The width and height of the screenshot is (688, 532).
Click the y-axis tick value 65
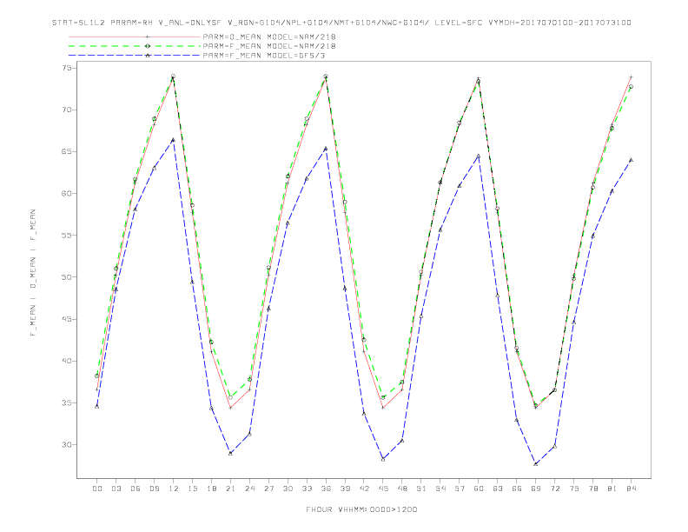click(x=67, y=151)
